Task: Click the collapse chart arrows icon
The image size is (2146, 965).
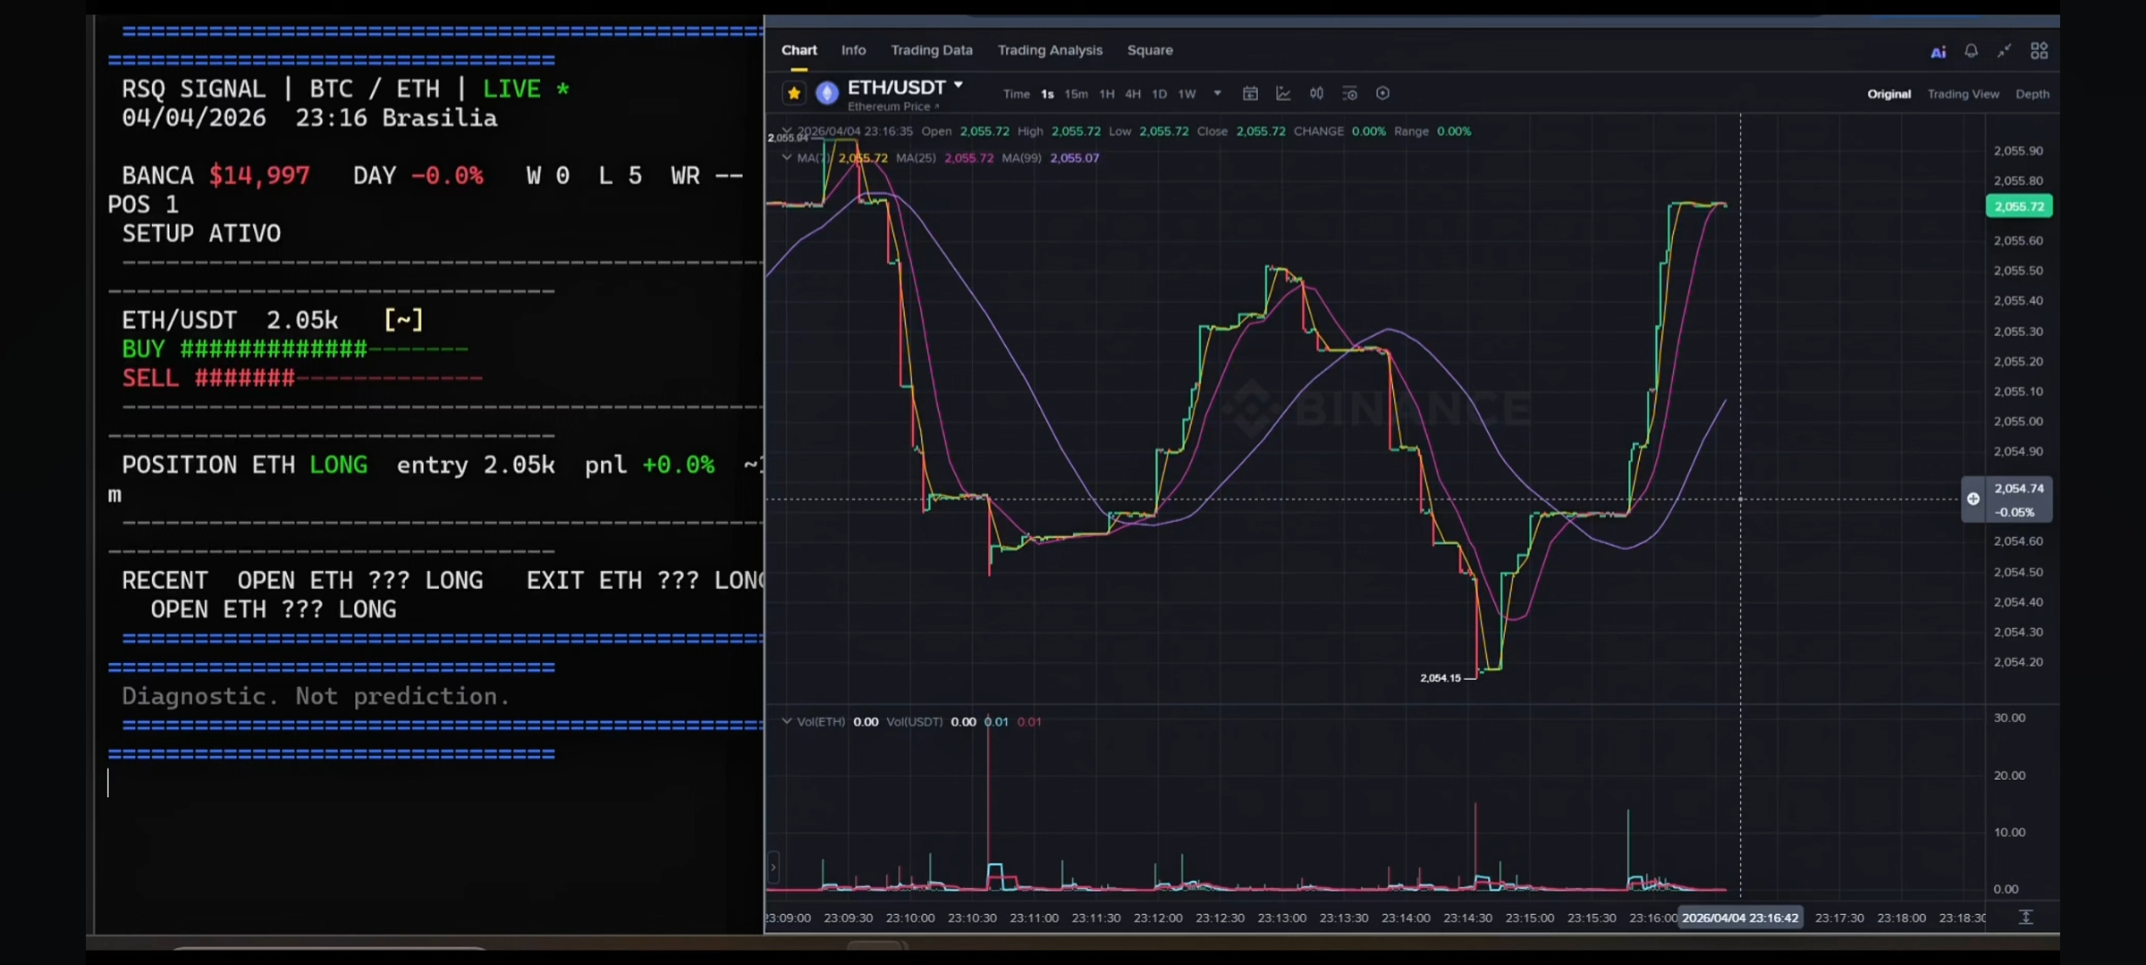Action: [2004, 51]
